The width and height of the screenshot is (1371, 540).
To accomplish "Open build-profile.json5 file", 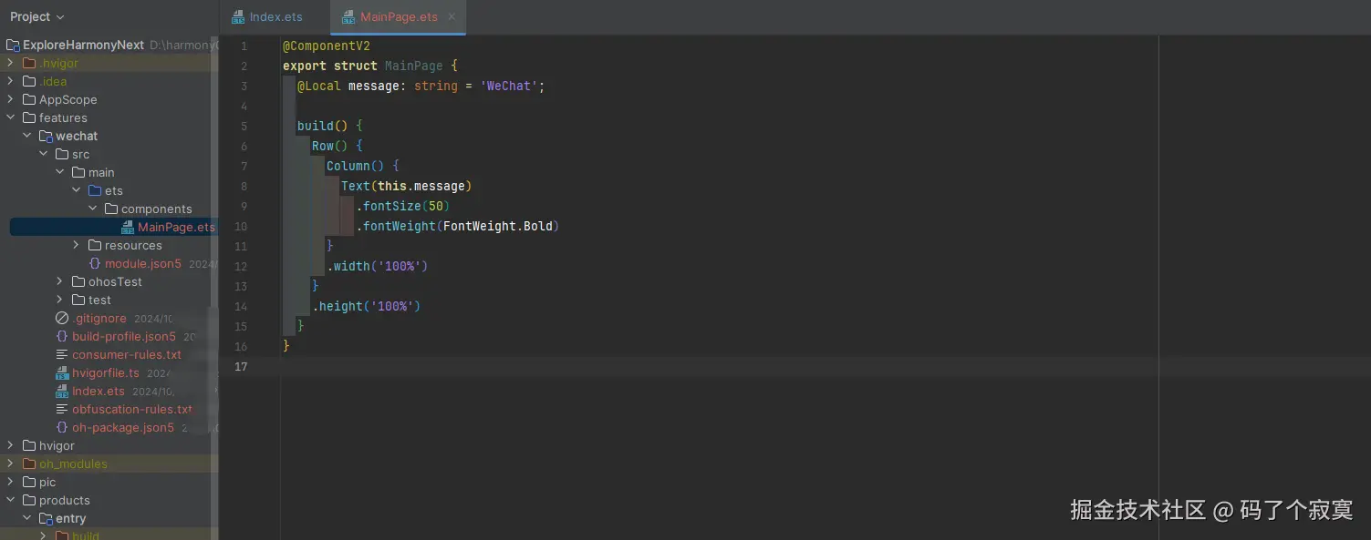I will 124,336.
